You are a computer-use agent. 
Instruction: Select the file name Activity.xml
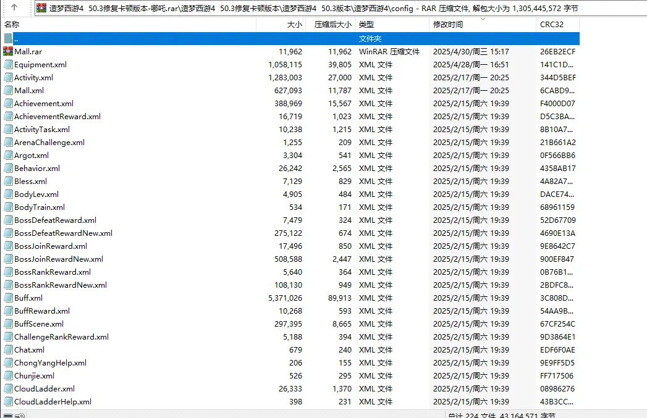34,78
